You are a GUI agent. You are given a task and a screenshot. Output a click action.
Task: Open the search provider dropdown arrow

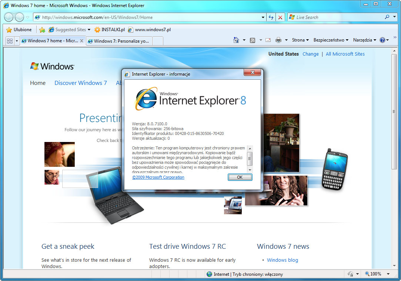pyautogui.click(x=394, y=17)
